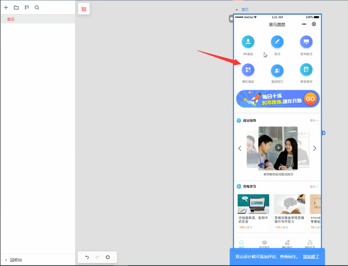Viewport: 348px width, 266px height.
Task: Click the 黑马面面 page title
Action: tap(277, 25)
